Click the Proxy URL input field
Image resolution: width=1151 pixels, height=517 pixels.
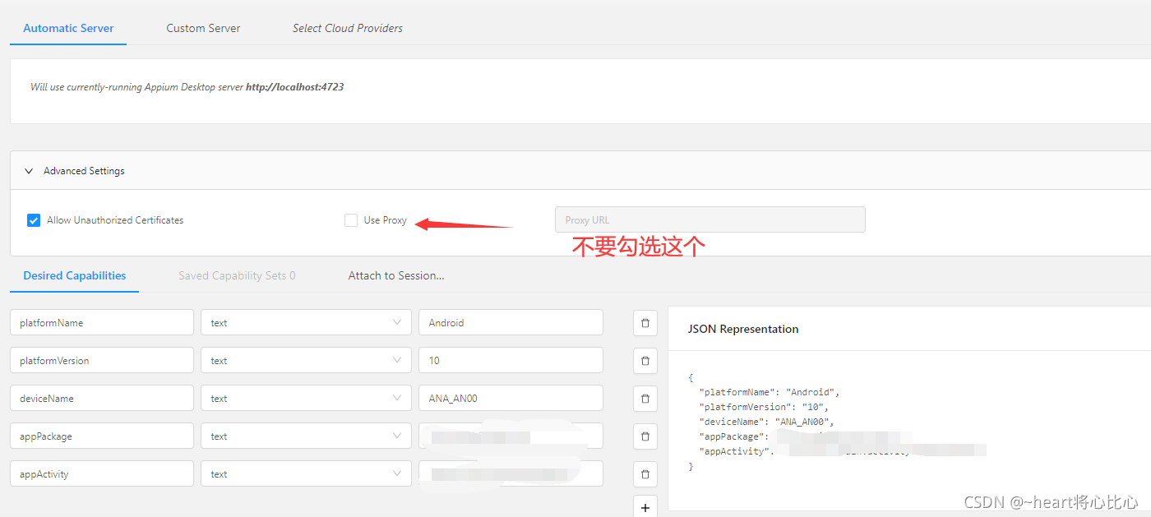[x=710, y=219]
